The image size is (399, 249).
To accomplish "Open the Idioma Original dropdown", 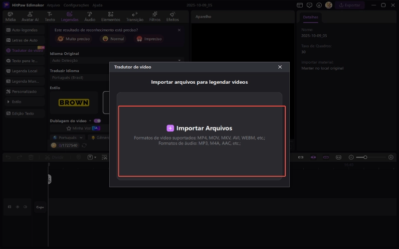I will tap(117, 60).
